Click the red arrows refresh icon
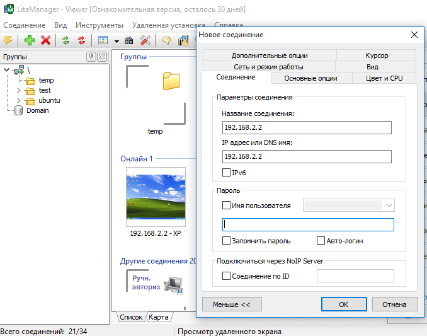This screenshot has width=427, height=336. tap(81, 40)
